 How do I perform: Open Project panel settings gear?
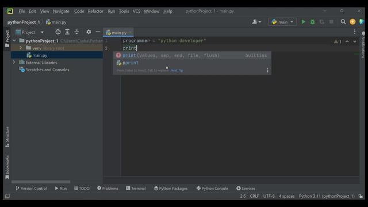pos(89,32)
